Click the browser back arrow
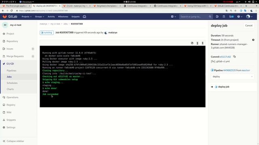This screenshot has width=259, height=145. 3,10
